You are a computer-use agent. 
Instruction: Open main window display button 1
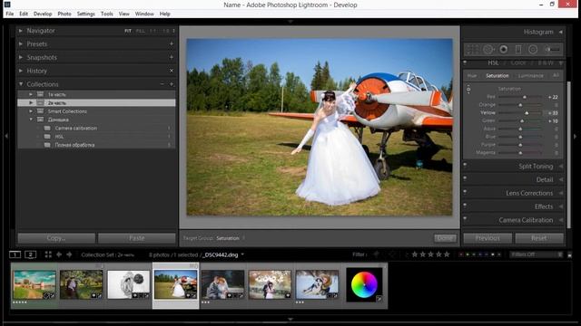tap(15, 254)
